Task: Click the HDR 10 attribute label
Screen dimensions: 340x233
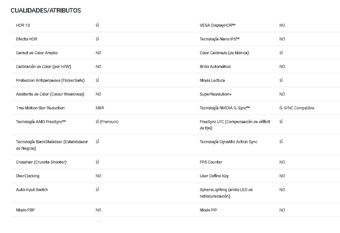Action: pyautogui.click(x=23, y=25)
